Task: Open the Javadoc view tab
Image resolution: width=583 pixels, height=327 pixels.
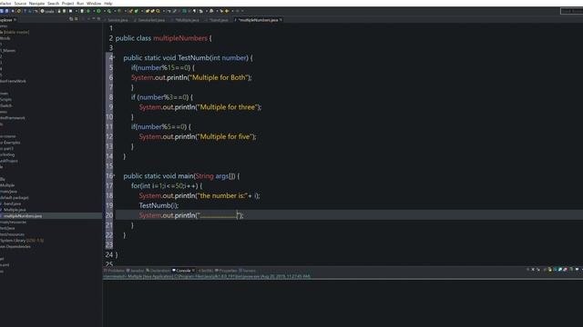Action: (x=136, y=271)
